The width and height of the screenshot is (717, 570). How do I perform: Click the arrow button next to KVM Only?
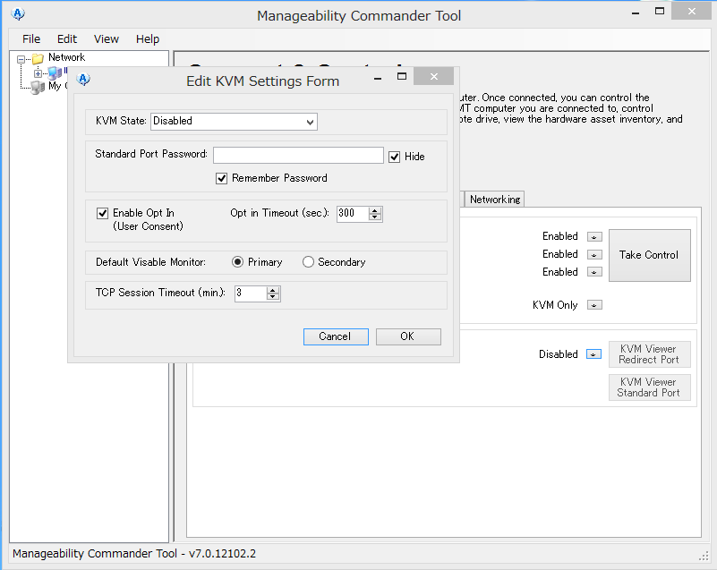[x=594, y=305]
